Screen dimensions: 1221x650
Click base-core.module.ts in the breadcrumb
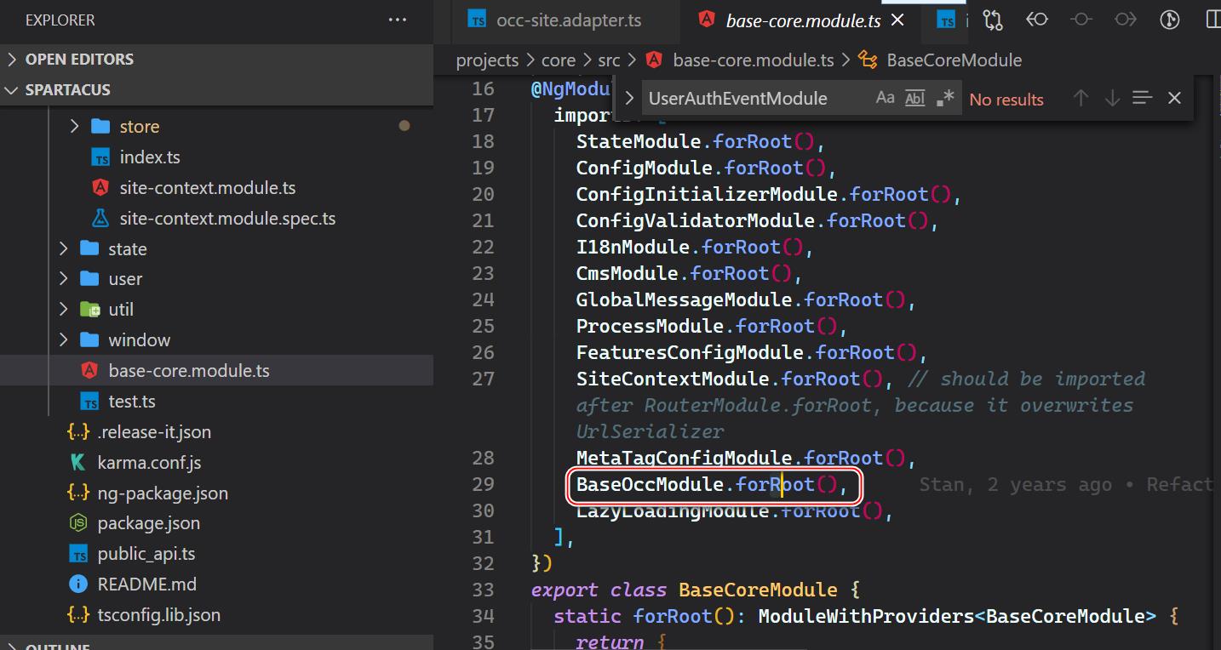754,60
